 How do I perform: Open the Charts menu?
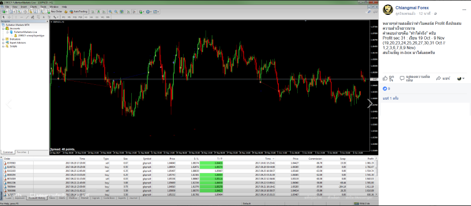coord(34,7)
